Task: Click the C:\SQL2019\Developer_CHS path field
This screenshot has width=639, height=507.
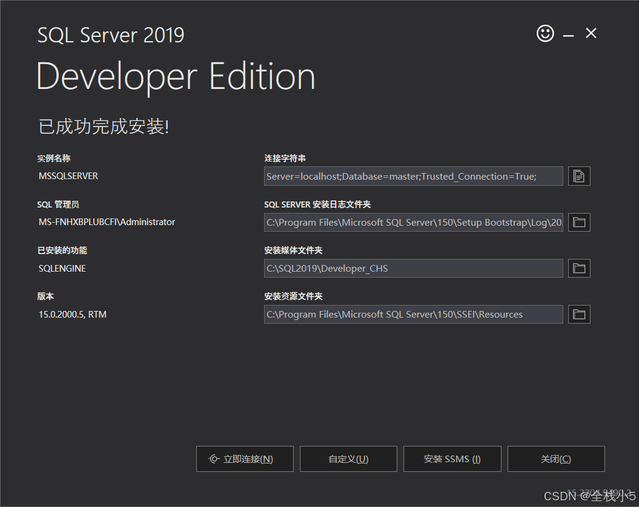Action: coord(414,269)
